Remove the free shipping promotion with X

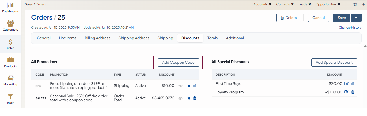click(x=189, y=86)
